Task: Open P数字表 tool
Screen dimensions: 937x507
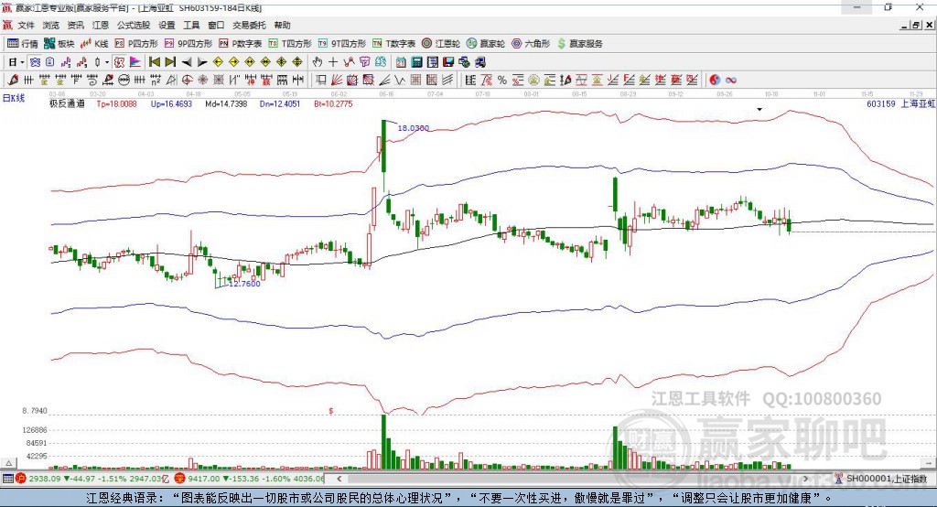Action: point(241,44)
